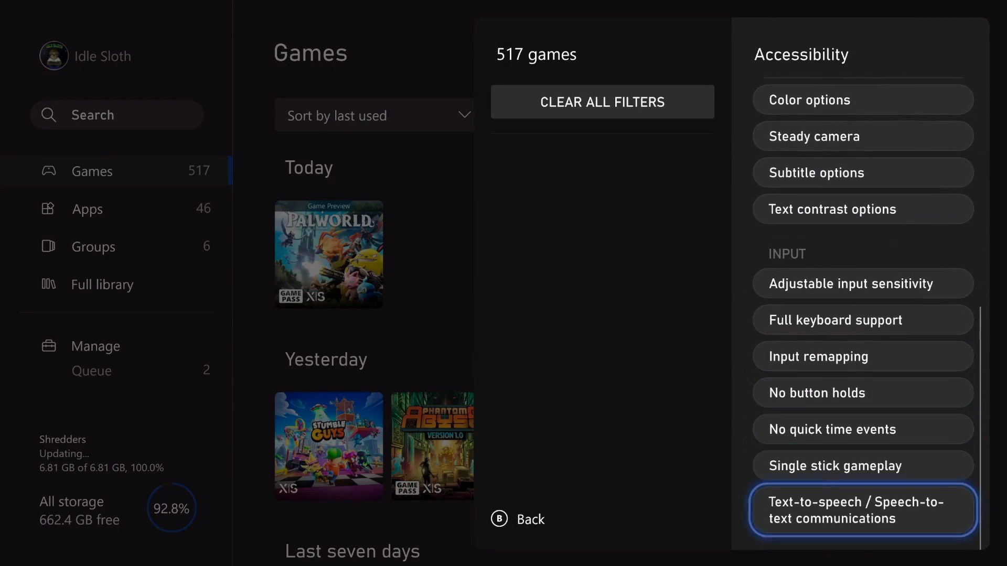Toggle the Color options filter
The image size is (1007, 566).
[x=863, y=100]
